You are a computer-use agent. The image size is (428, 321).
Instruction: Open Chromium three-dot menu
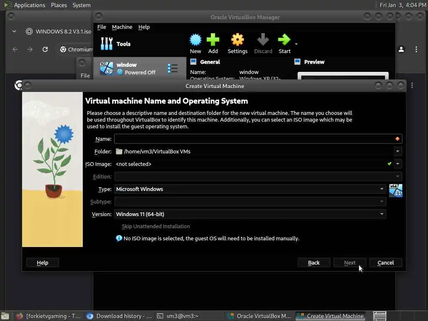tap(416, 49)
